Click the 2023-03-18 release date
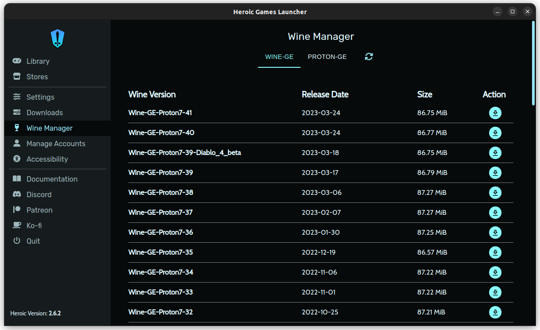 [320, 153]
